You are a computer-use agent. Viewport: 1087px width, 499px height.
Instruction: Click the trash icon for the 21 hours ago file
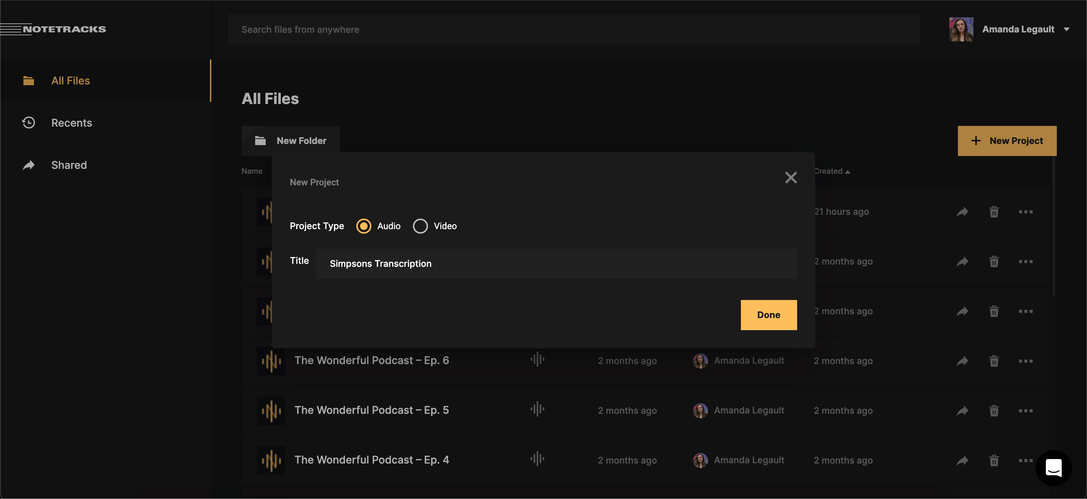994,211
